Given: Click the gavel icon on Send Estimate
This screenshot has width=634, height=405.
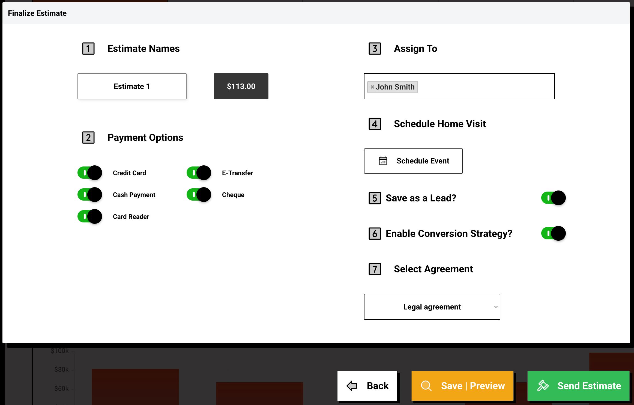Looking at the screenshot, I should coord(543,386).
